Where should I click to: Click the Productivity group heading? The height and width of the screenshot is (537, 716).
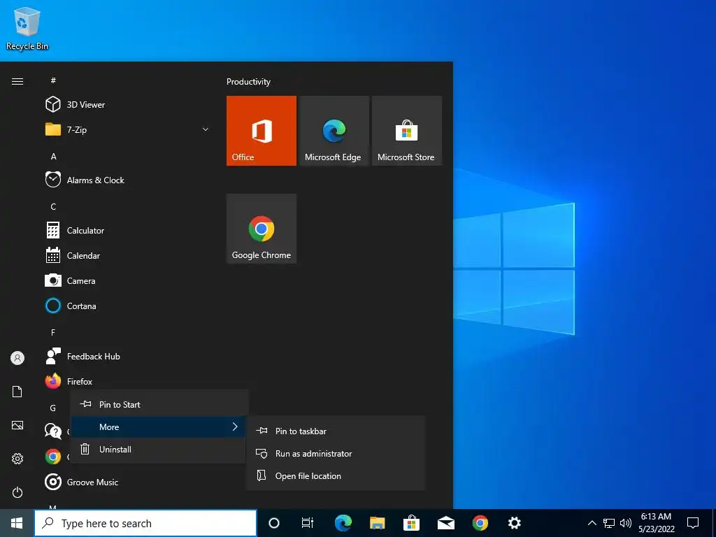point(248,82)
